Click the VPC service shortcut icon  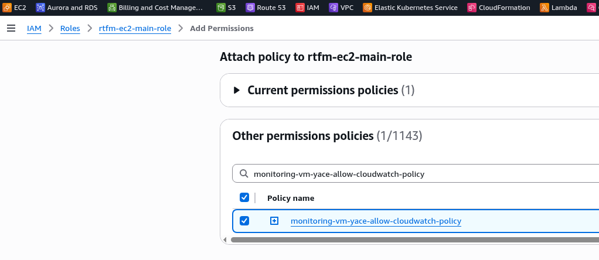coord(333,8)
